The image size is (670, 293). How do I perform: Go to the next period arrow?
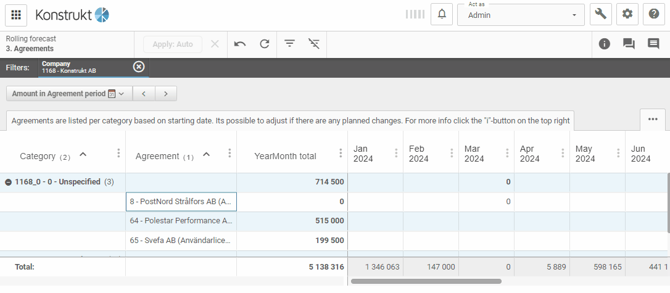click(x=166, y=94)
